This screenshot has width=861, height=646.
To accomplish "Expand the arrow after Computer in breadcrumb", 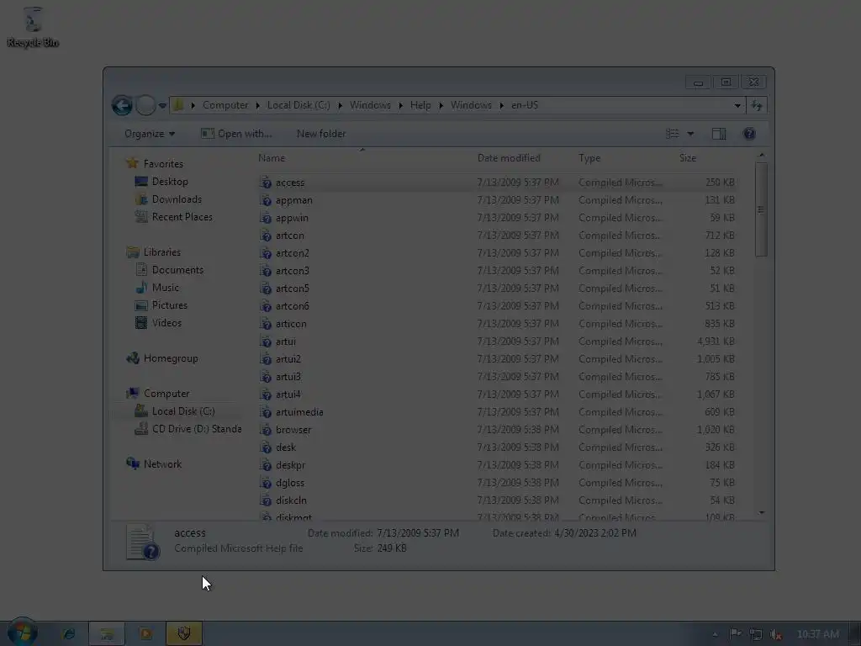I will point(257,105).
